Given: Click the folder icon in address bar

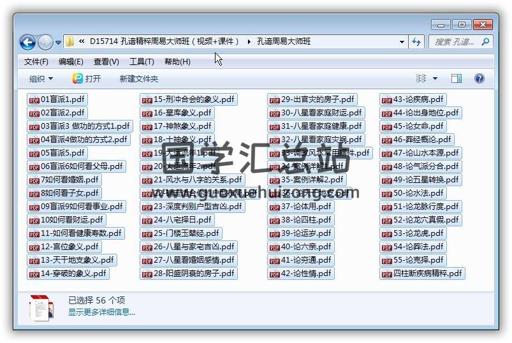Looking at the screenshot, I should pyautogui.click(x=69, y=41).
